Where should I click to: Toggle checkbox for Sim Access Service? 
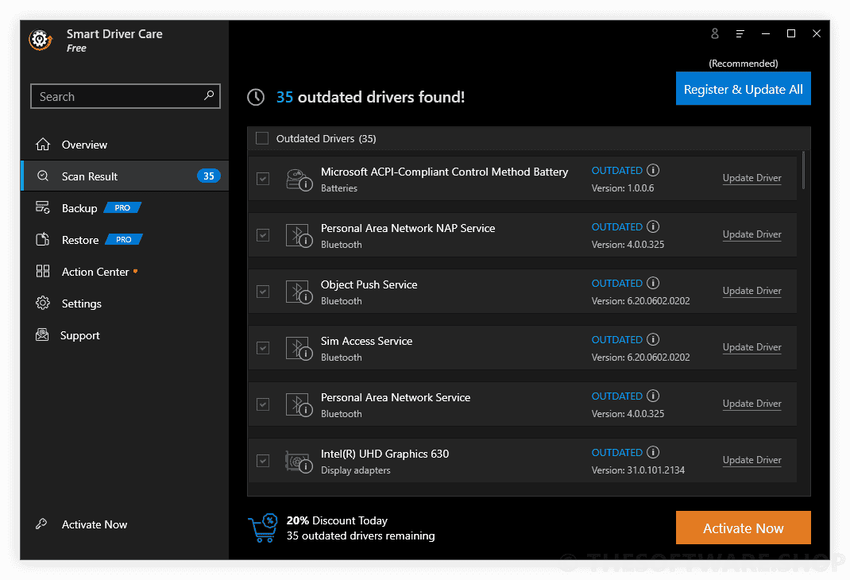point(263,347)
